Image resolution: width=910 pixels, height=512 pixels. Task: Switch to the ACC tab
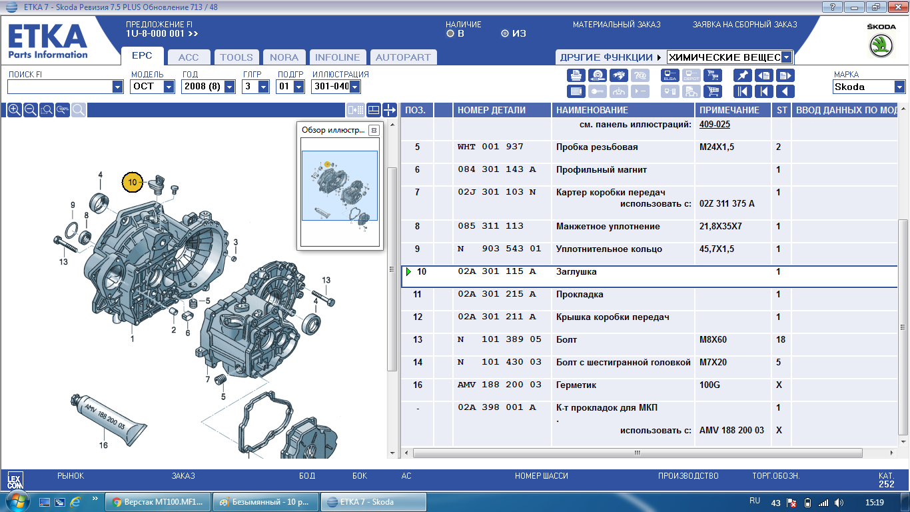click(x=189, y=57)
